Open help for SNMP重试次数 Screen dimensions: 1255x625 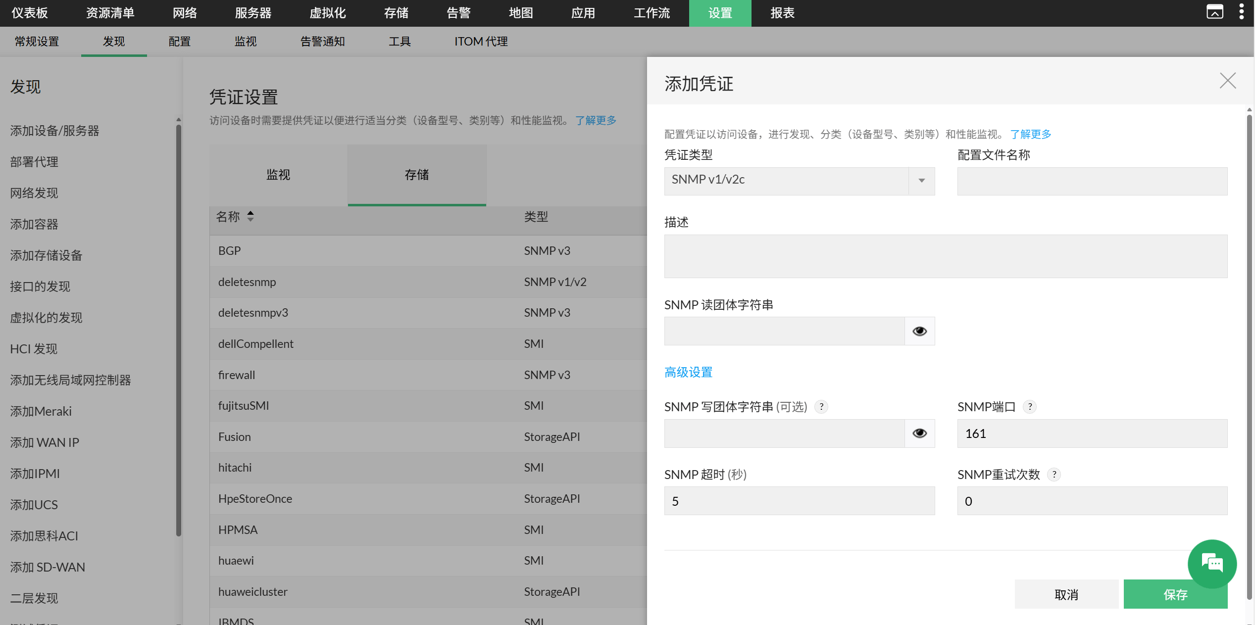[1054, 475]
